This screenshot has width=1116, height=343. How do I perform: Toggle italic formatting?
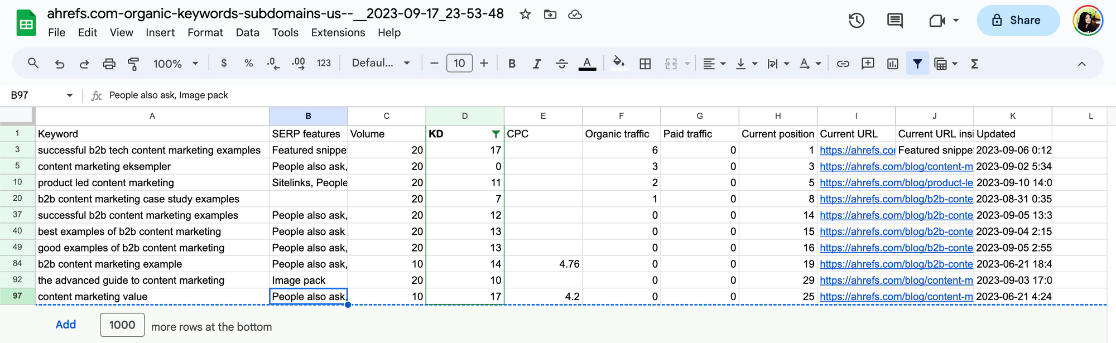coord(537,64)
